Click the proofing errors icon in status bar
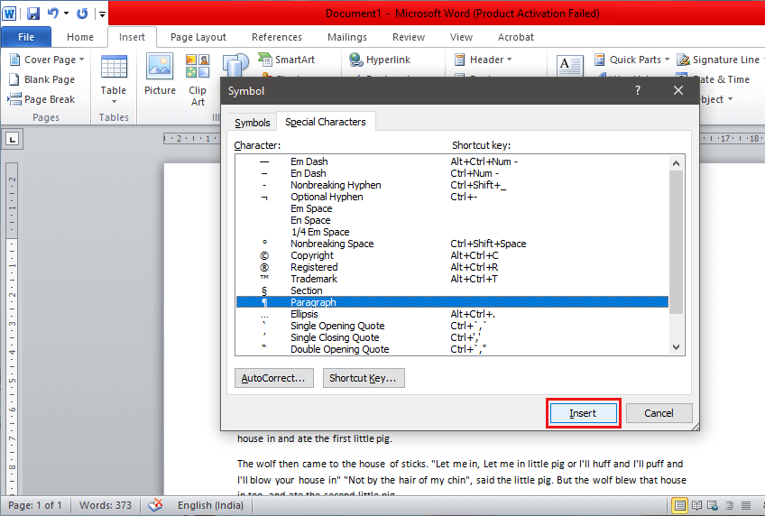 pyautogui.click(x=156, y=505)
